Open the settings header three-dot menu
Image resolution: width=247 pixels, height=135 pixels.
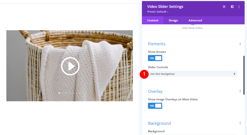pyautogui.click(x=239, y=7)
